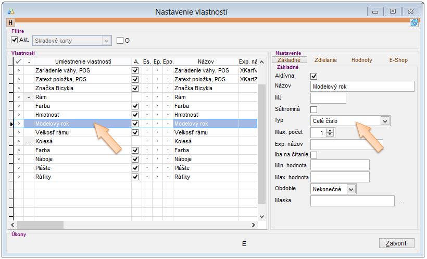Click the ellipsis button next to Maska

coord(401,201)
